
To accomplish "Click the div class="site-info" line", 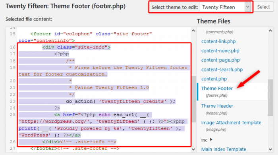I will [x=76, y=47].
